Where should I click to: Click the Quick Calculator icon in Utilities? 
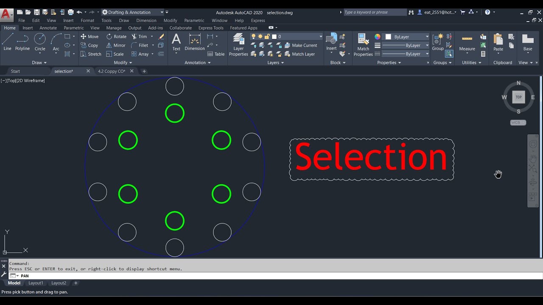tap(483, 54)
